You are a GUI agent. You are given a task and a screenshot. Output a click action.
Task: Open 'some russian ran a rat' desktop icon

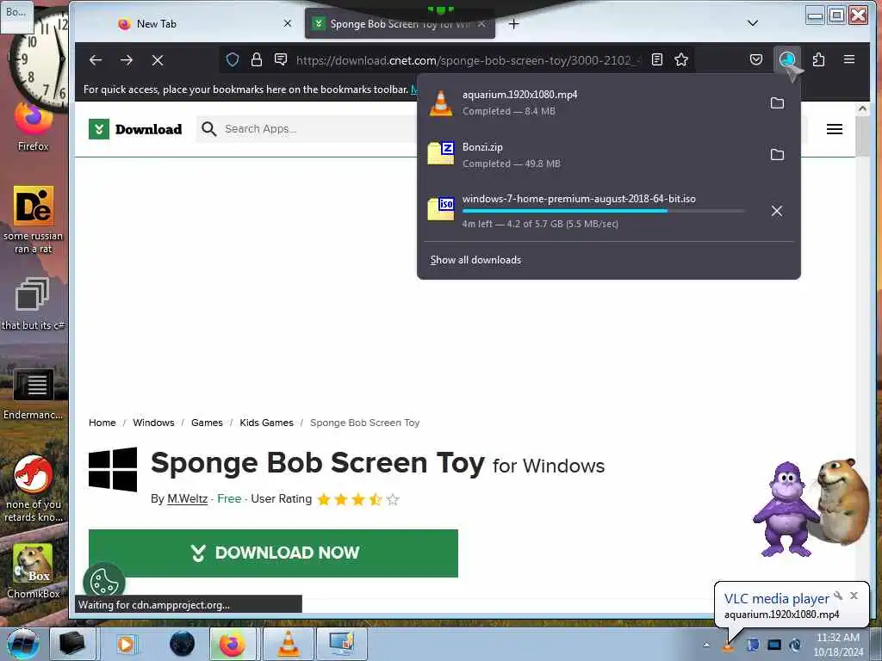point(34,219)
